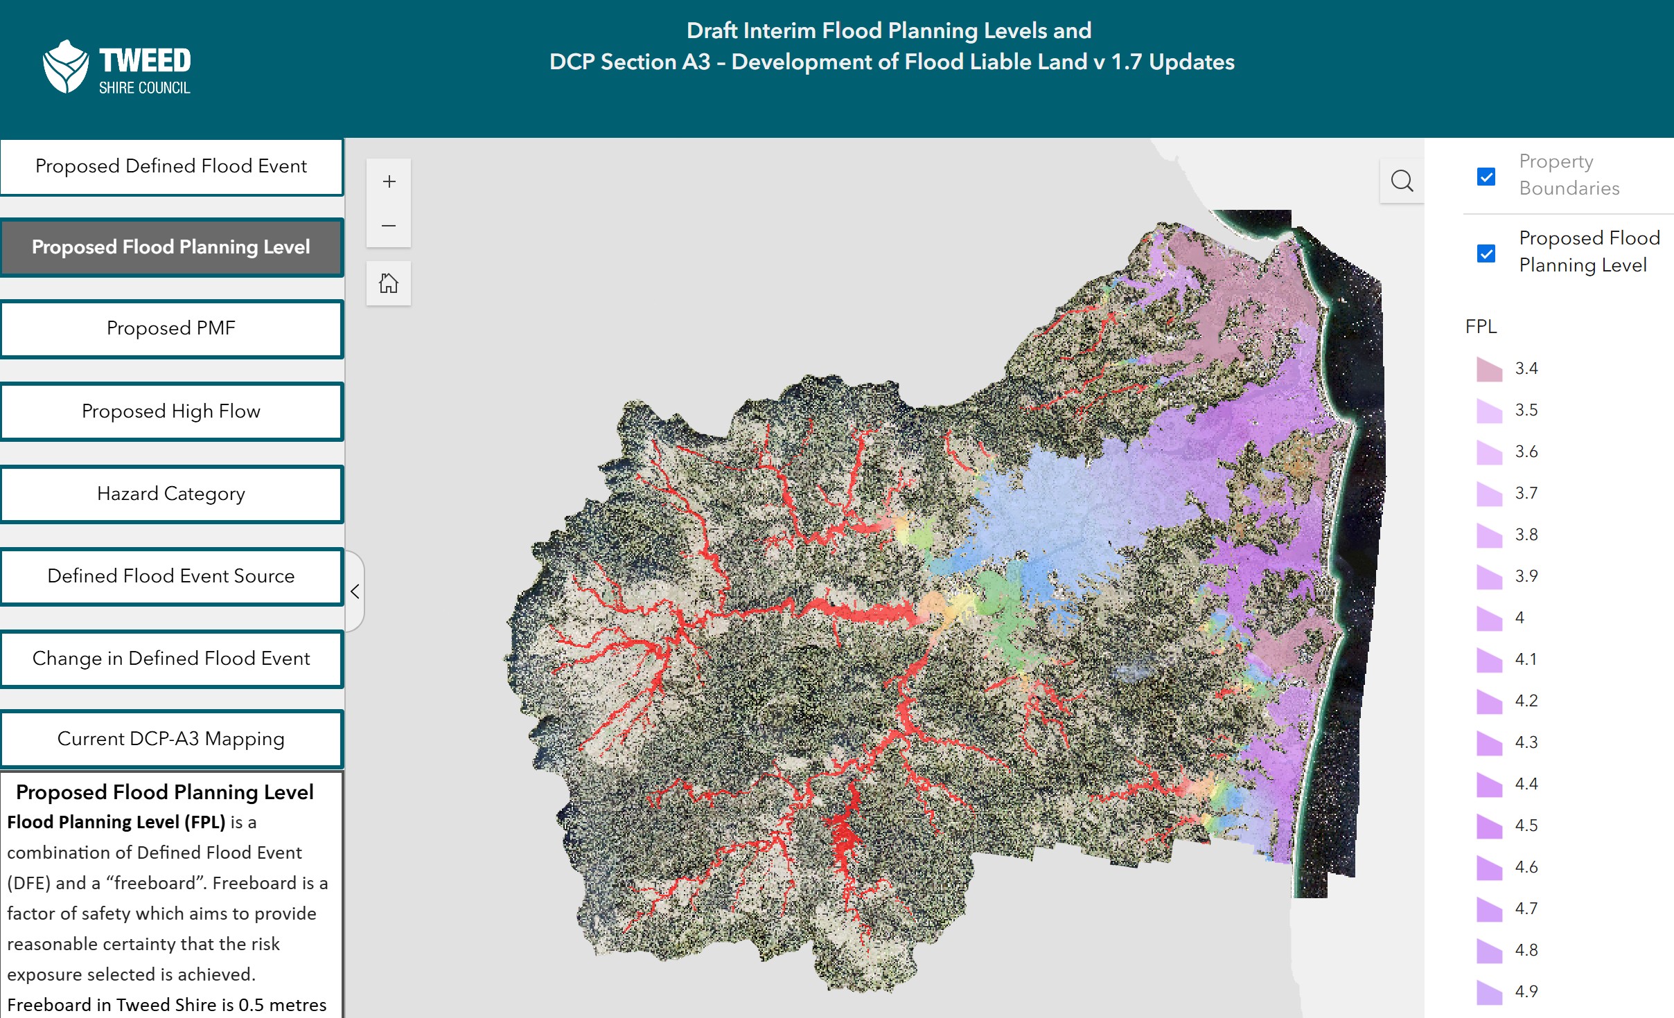1674x1018 pixels.
Task: Click the selected Proposed Flood Planning Level tab
Action: pos(171,247)
